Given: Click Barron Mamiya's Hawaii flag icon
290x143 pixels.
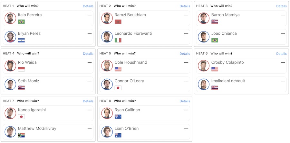Looking at the screenshot, I should 215,22.
